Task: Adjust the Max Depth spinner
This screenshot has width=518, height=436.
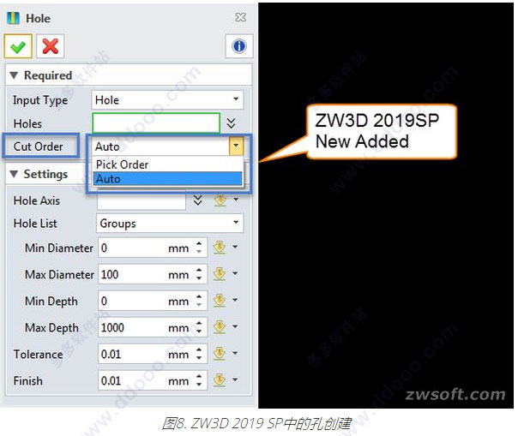Action: click(x=199, y=327)
